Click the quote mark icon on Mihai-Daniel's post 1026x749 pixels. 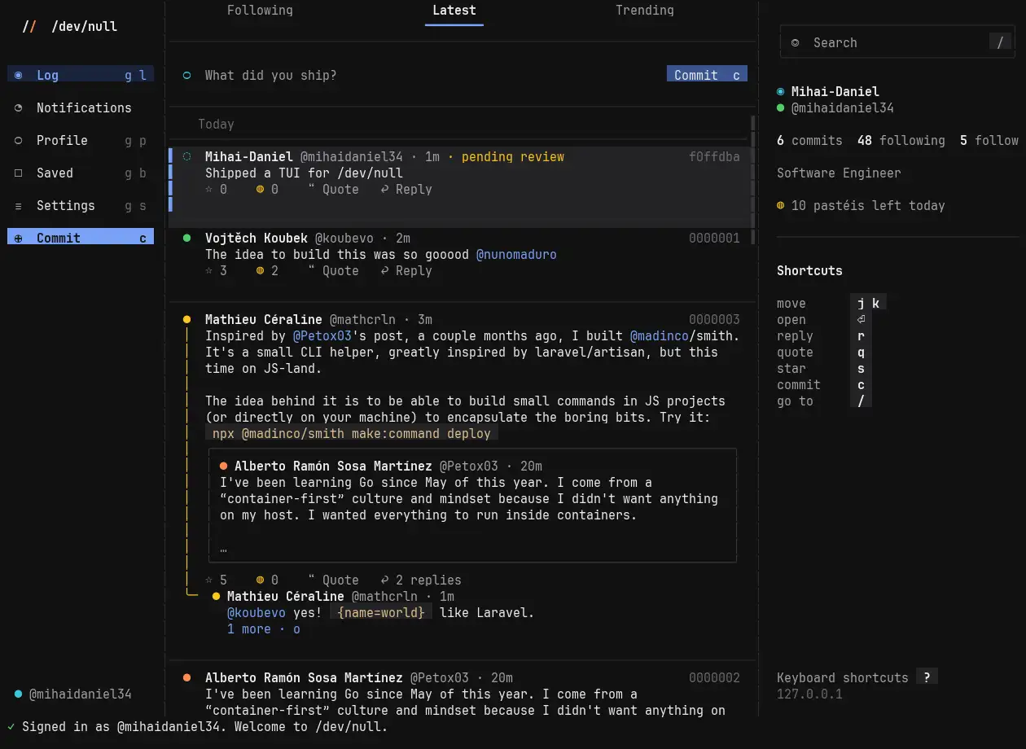[x=311, y=189]
